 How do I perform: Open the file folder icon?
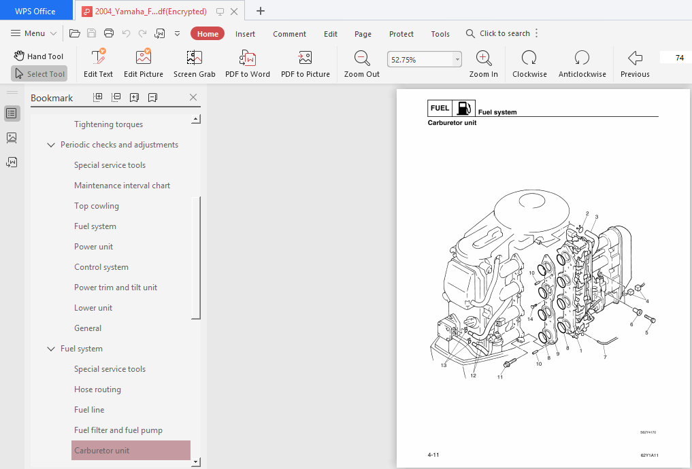click(75, 33)
